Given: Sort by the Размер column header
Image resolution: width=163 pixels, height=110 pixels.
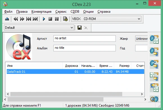Looking at the screenshot, I should coord(123,66).
